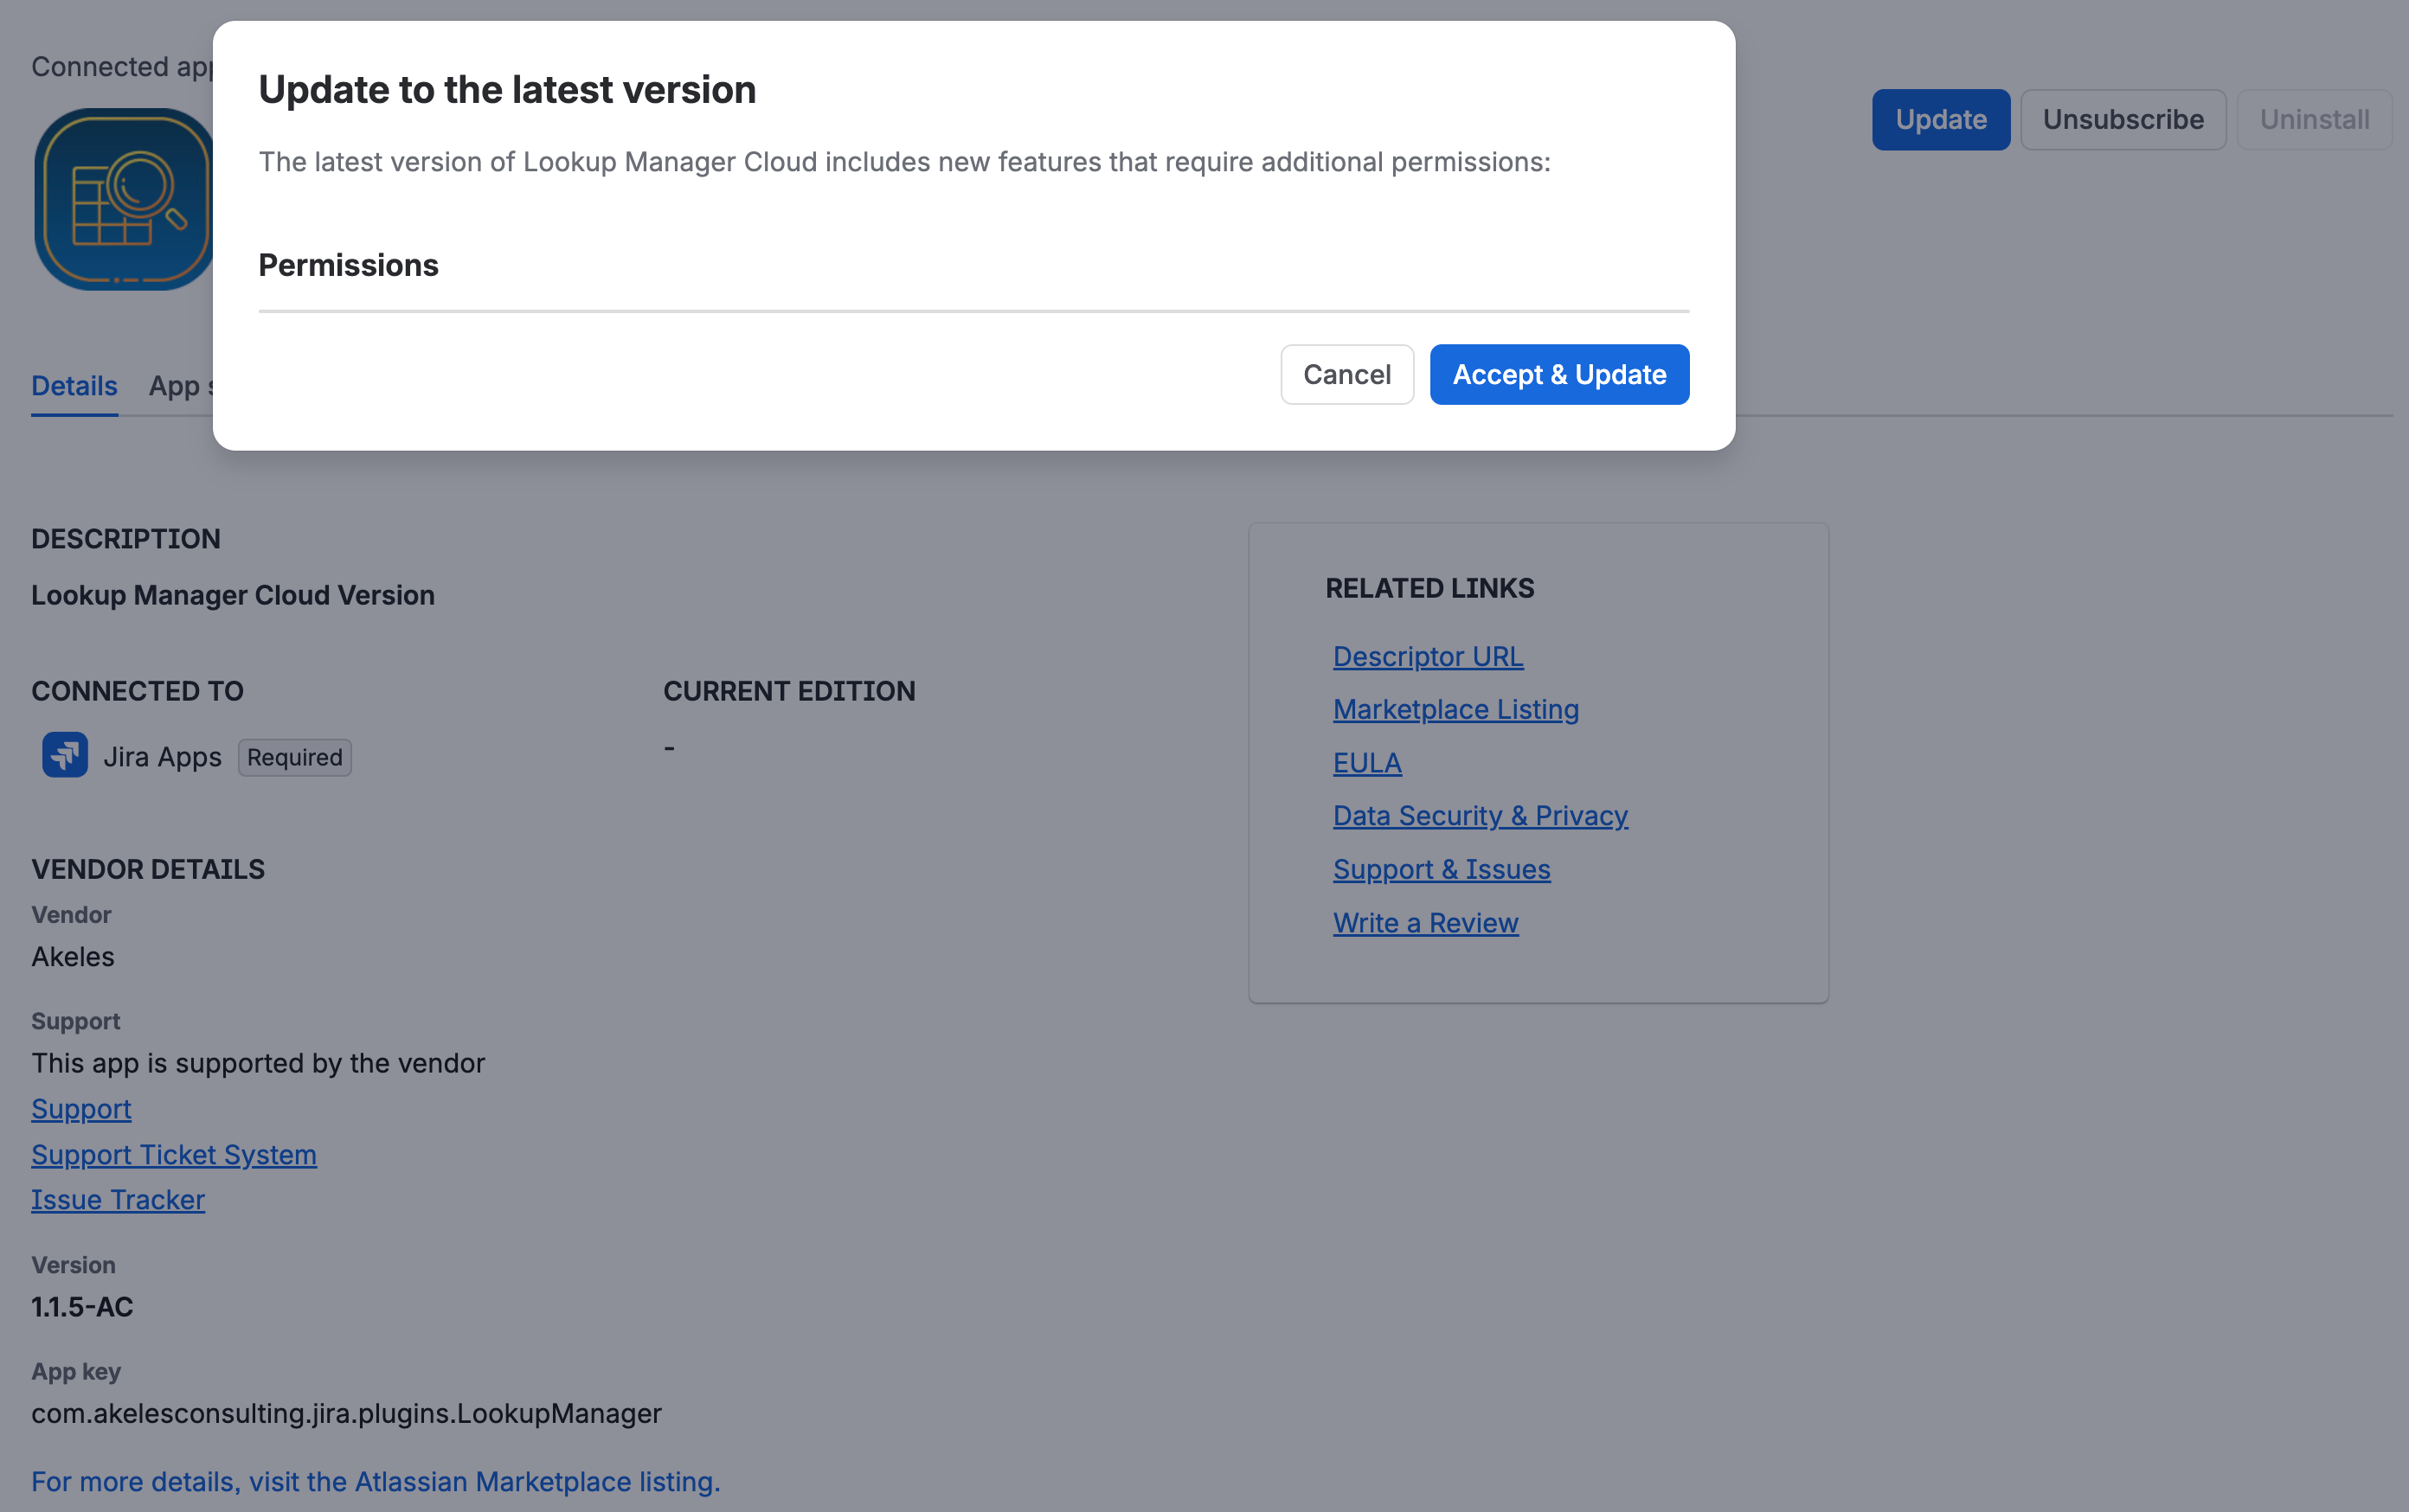Click the Uninstall button

tap(2314, 120)
